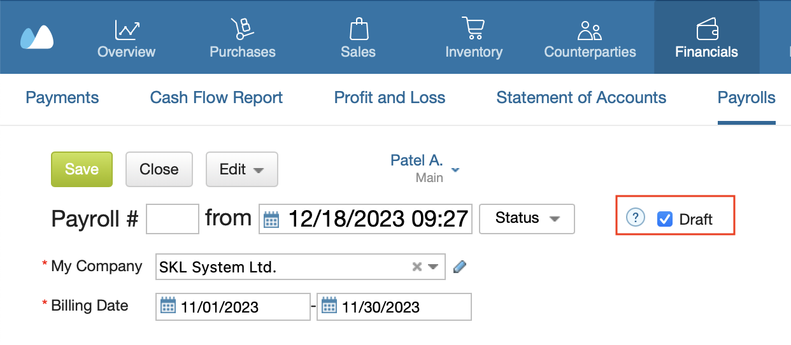Open the Status dropdown
791x345 pixels.
[x=527, y=218]
